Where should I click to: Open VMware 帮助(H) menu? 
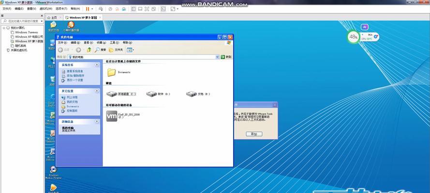point(75,9)
